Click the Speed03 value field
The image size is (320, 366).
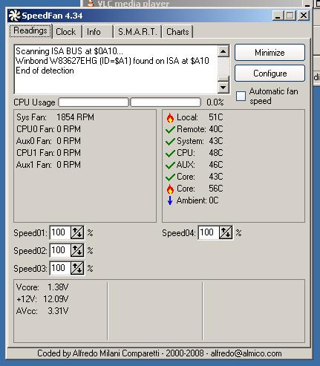60,268
